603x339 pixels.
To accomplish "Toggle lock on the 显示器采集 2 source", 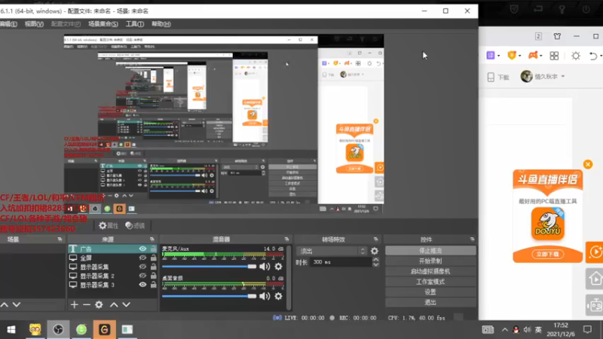I will 154,276.
